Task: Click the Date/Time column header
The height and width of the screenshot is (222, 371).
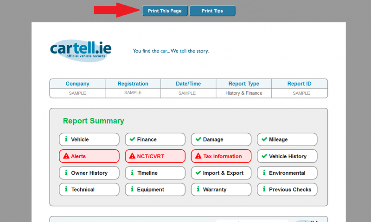Action: (x=188, y=84)
